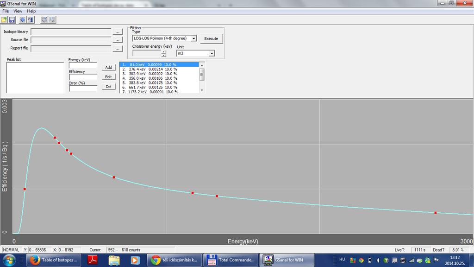Click the Energy (keV) input field
474x267 pixels.
coord(83,65)
